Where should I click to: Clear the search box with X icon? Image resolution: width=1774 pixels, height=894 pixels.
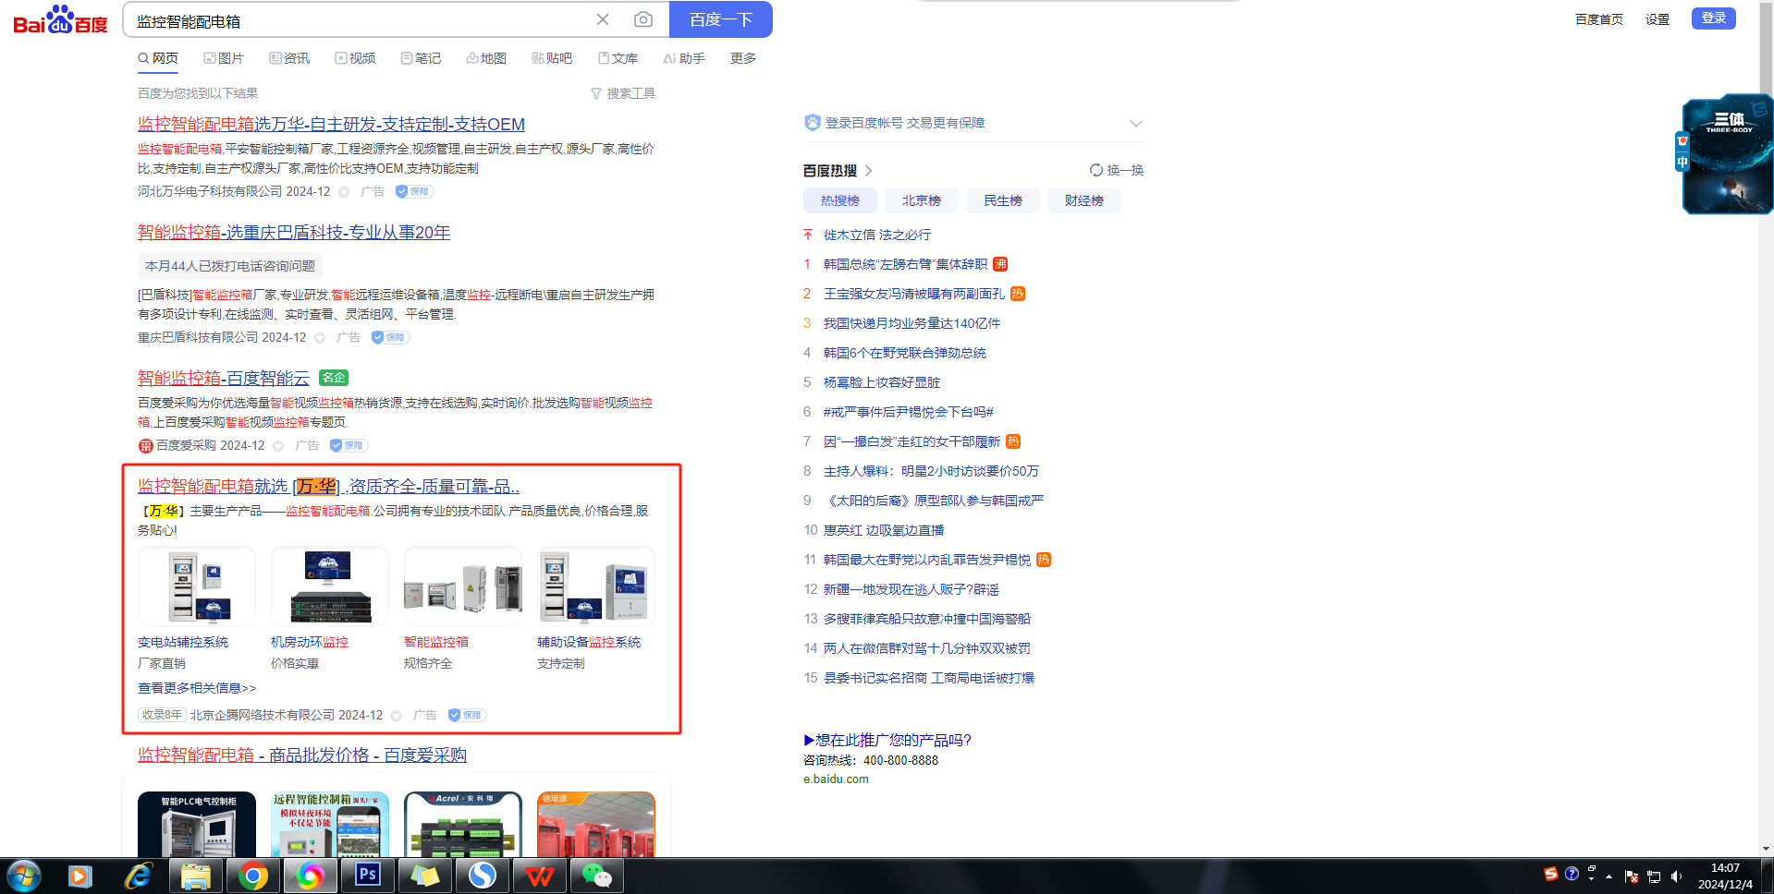603,19
